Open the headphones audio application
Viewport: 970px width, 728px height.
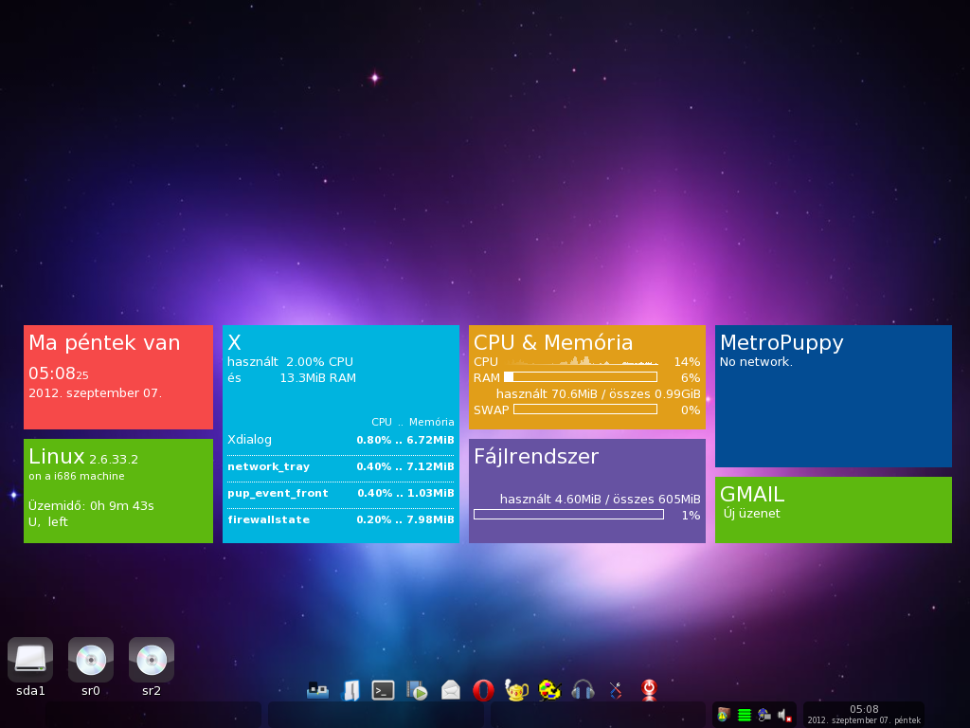click(x=583, y=691)
